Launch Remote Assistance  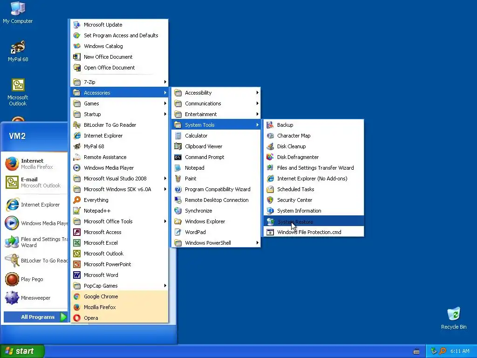119,157
